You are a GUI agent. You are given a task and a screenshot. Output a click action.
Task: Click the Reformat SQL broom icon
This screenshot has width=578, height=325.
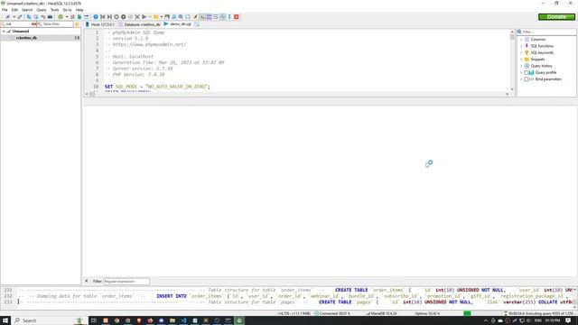pyautogui.click(x=195, y=17)
